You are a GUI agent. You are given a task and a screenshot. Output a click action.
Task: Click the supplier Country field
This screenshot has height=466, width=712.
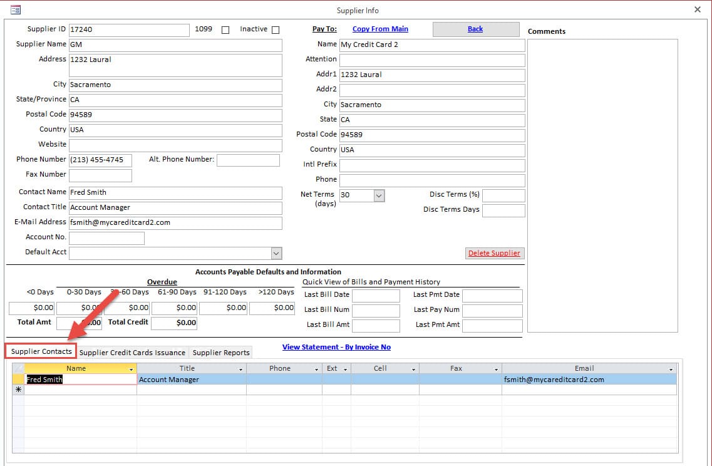click(175, 130)
